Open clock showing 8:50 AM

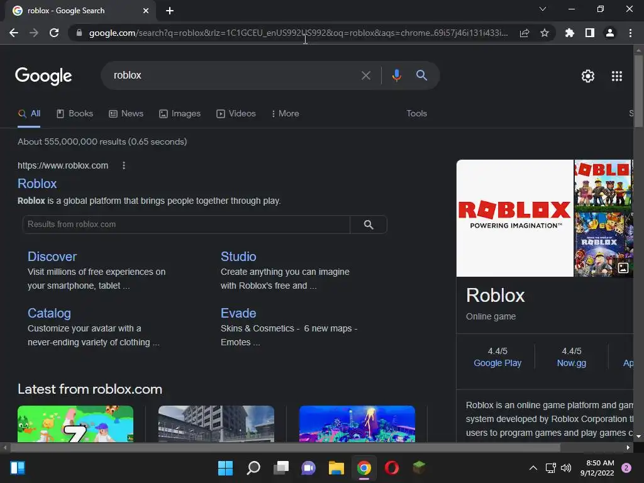click(597, 468)
